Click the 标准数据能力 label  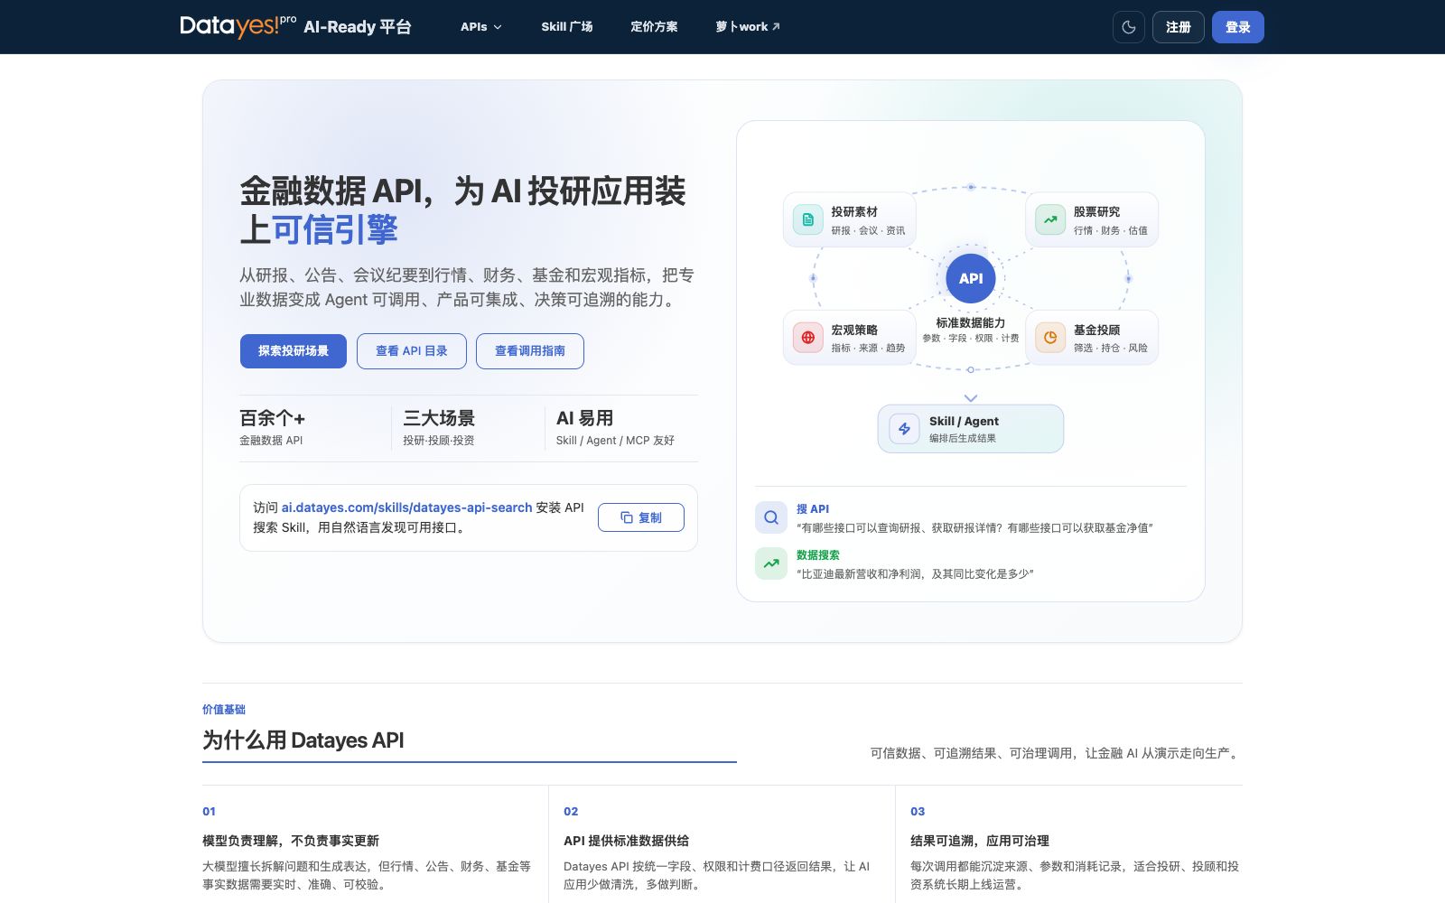click(971, 322)
